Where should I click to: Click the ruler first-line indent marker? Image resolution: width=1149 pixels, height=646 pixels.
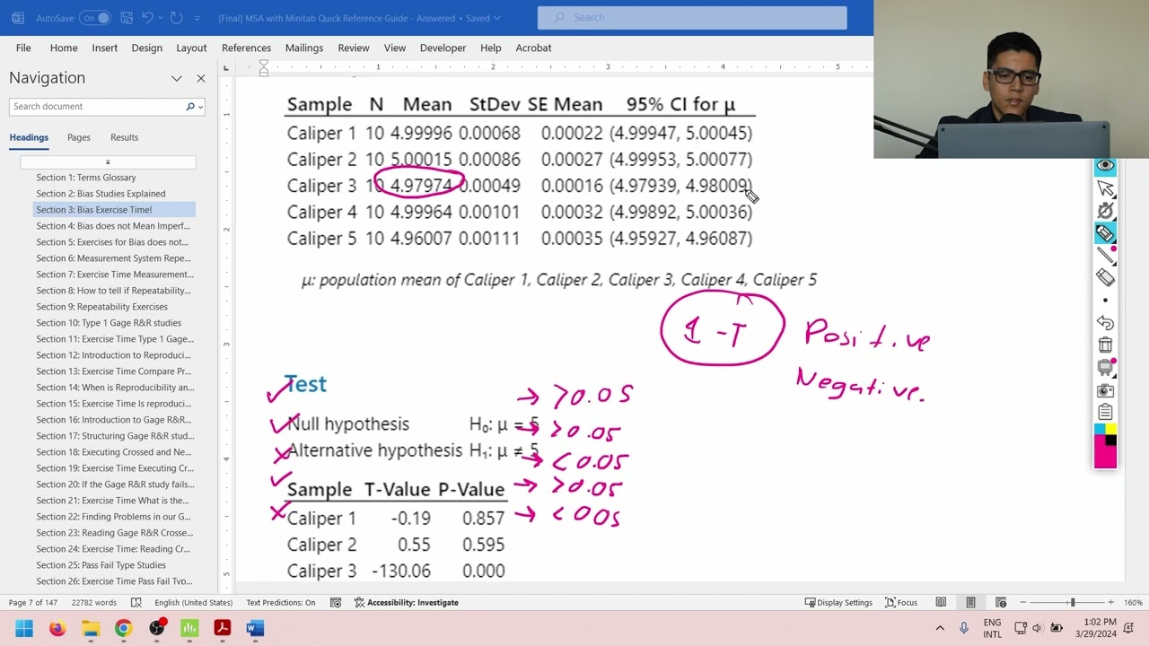pyautogui.click(x=264, y=63)
